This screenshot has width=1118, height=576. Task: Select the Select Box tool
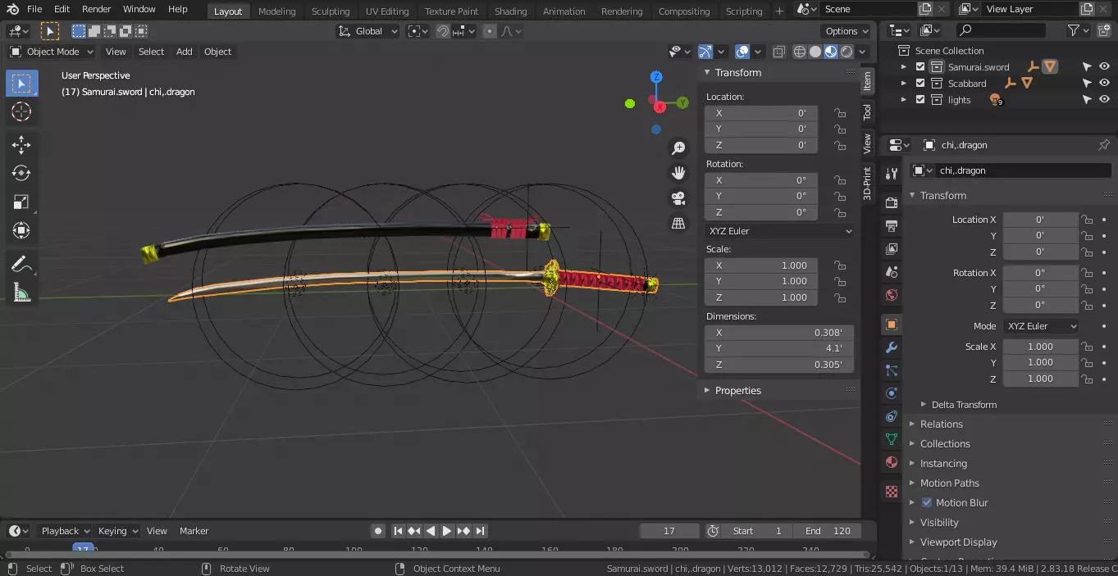[21, 83]
